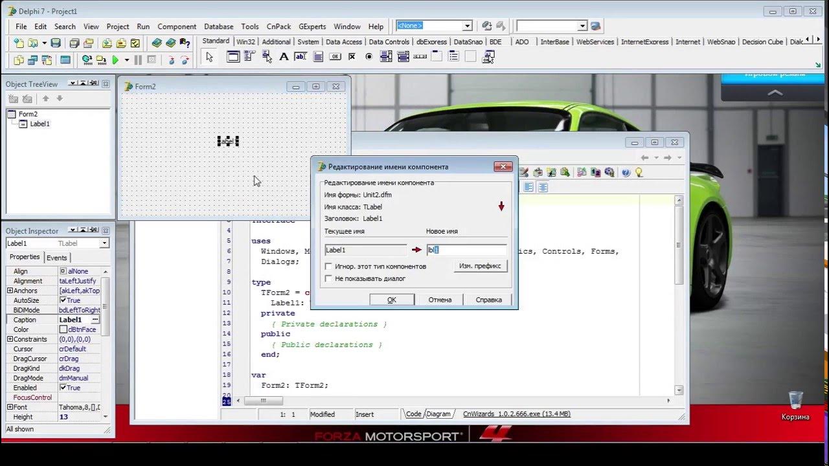Open the Open-file dropdown arrow in toolbar

tap(44, 43)
